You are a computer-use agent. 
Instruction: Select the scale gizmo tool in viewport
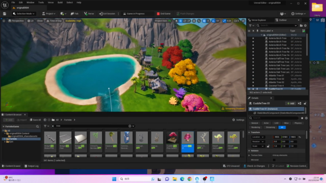[189, 21]
